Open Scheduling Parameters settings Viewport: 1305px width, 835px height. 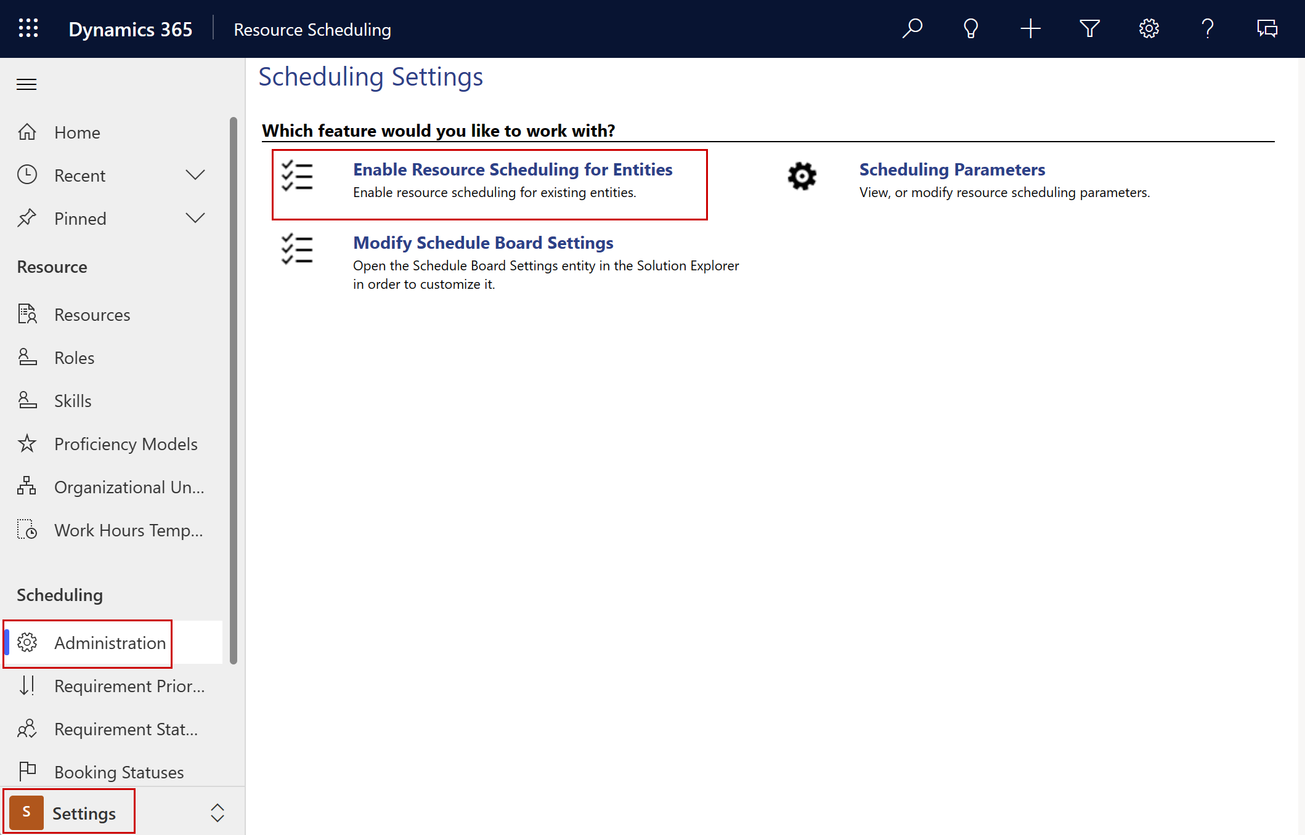pos(950,169)
